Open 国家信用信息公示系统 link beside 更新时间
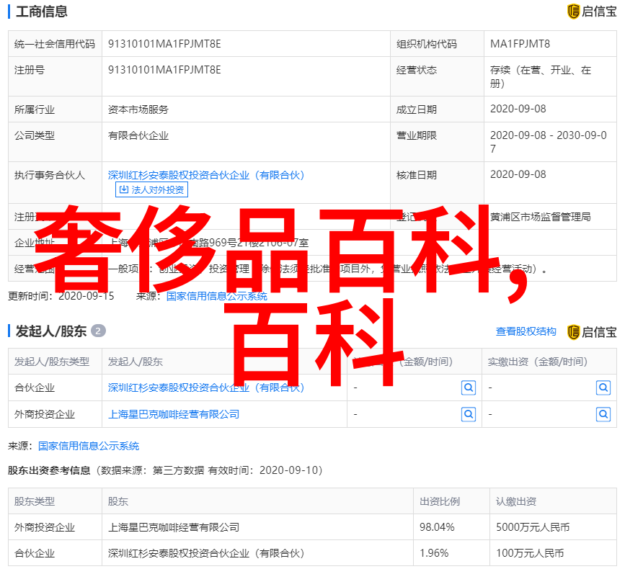Image resolution: width=625 pixels, height=569 pixels. (x=216, y=296)
